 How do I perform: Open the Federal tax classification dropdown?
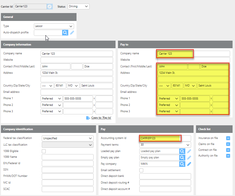tap(67, 138)
